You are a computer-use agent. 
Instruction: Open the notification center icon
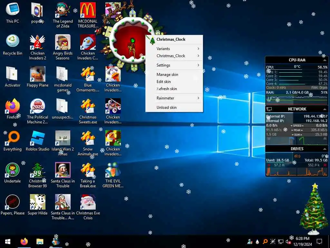(x=319, y=242)
